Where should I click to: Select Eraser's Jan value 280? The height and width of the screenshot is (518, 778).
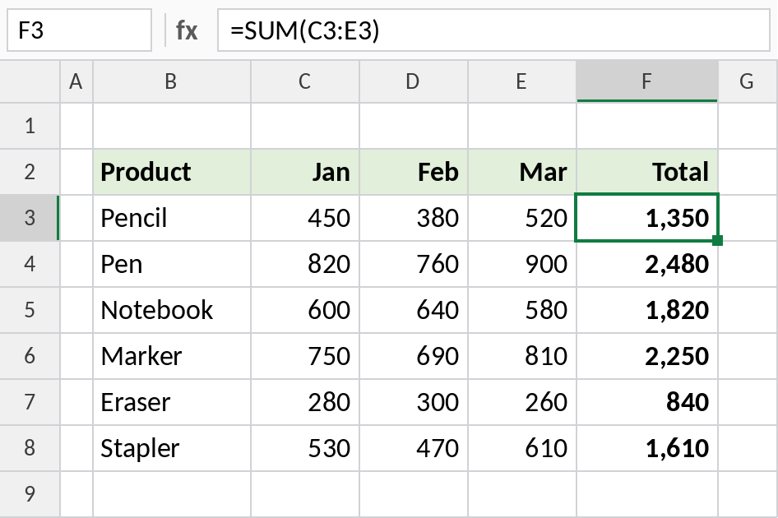[305, 402]
